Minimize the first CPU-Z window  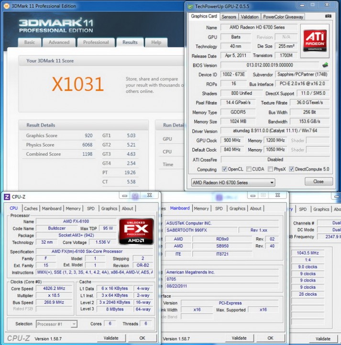tap(125, 195)
